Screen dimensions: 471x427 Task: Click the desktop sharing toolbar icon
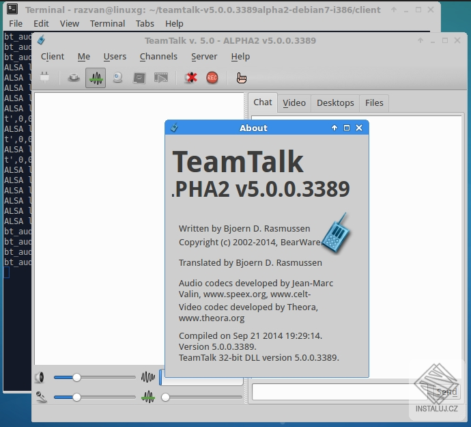[139, 78]
